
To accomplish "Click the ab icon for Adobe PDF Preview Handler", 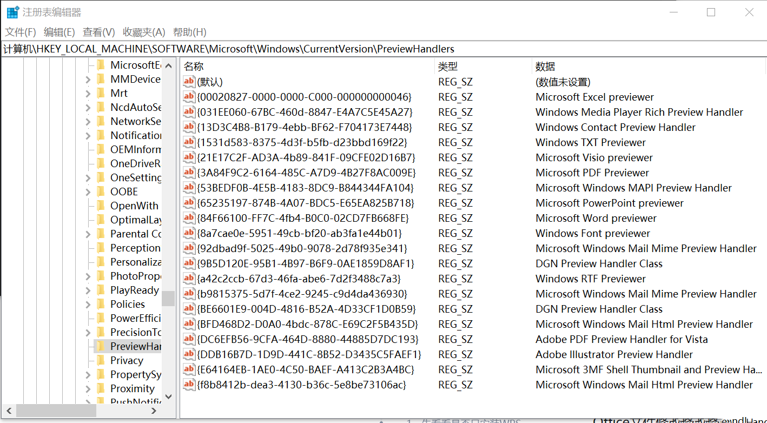I will 189,339.
